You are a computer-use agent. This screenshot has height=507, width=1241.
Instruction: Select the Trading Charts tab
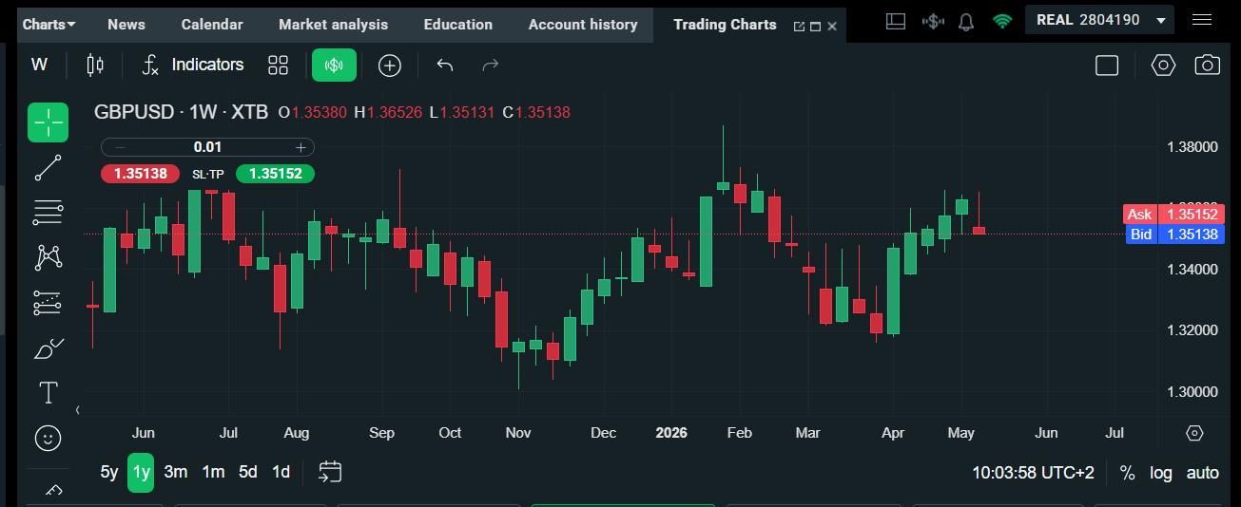[x=725, y=25]
